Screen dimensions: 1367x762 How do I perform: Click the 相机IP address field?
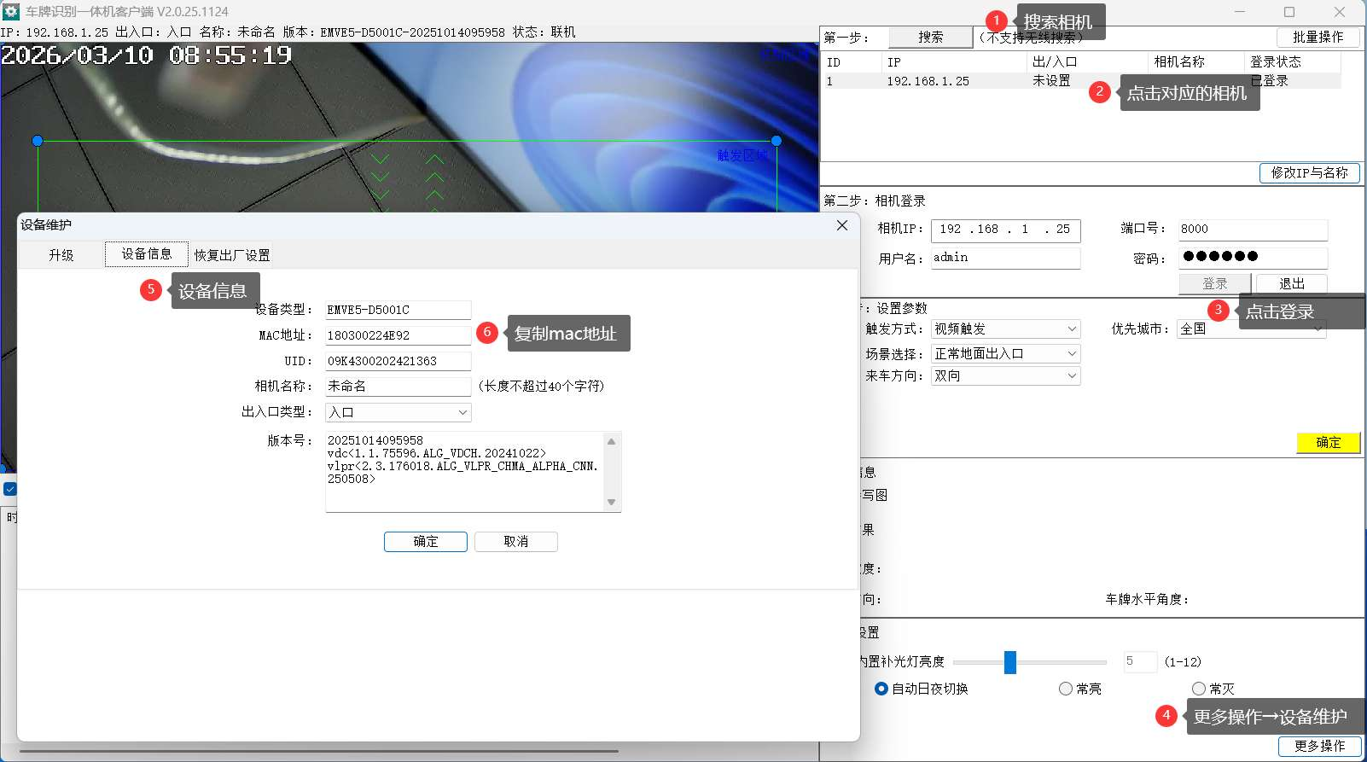[x=1006, y=230]
